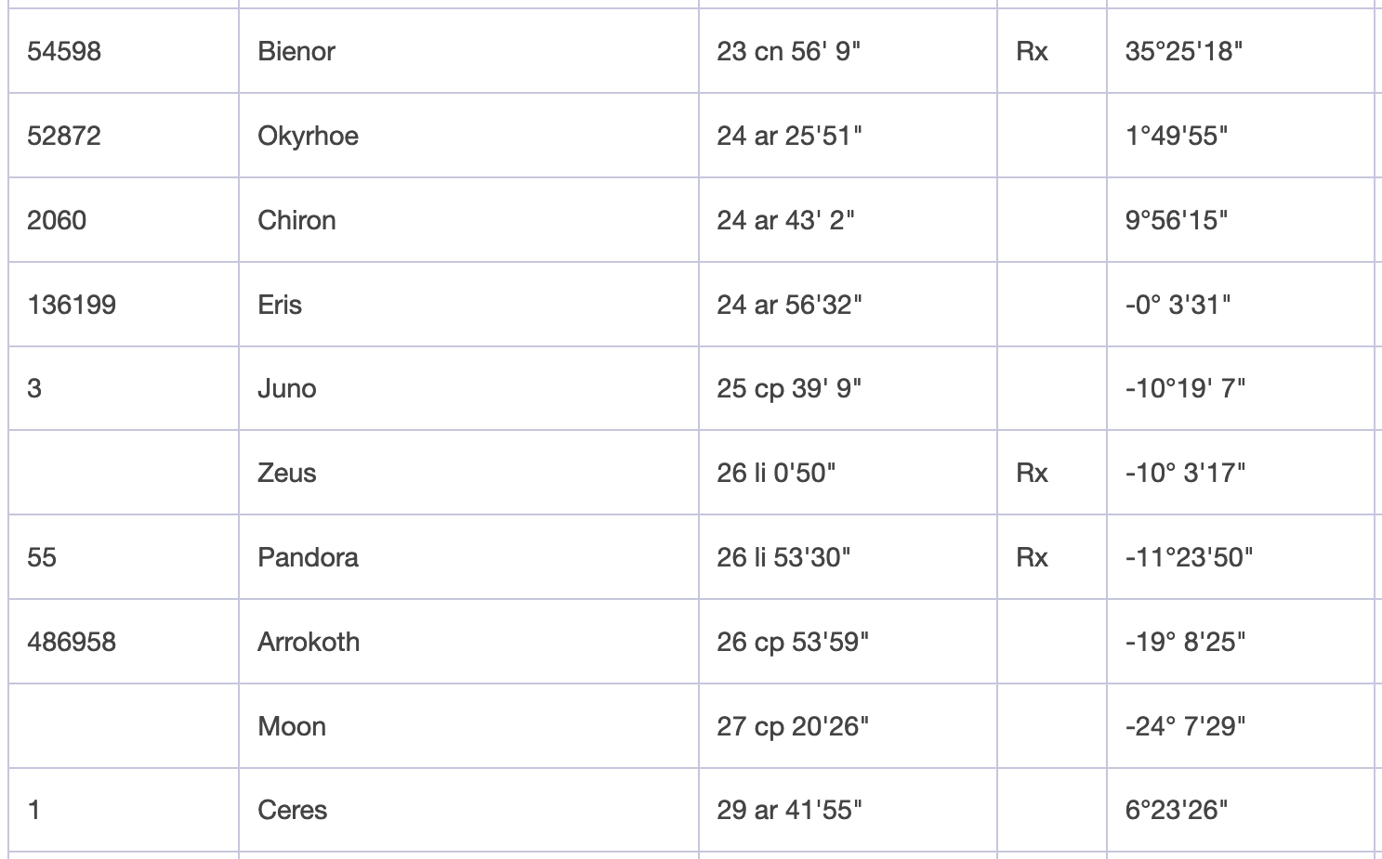
Task: Select the number 54598 cell
Action: pos(64,51)
